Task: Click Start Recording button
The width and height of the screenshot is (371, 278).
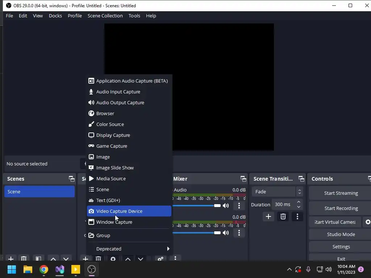Action: (x=341, y=208)
